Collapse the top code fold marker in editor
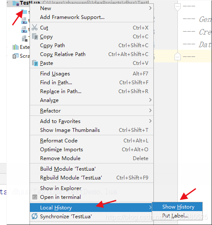Image resolution: width=212 pixels, height=225 pixels. click(x=177, y=7)
